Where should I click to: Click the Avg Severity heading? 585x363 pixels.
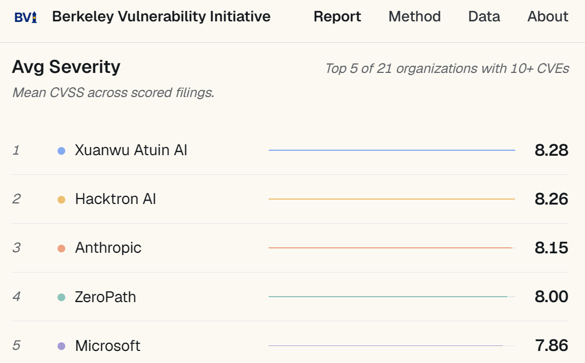66,67
